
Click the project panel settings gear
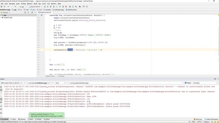click(x=32, y=12)
